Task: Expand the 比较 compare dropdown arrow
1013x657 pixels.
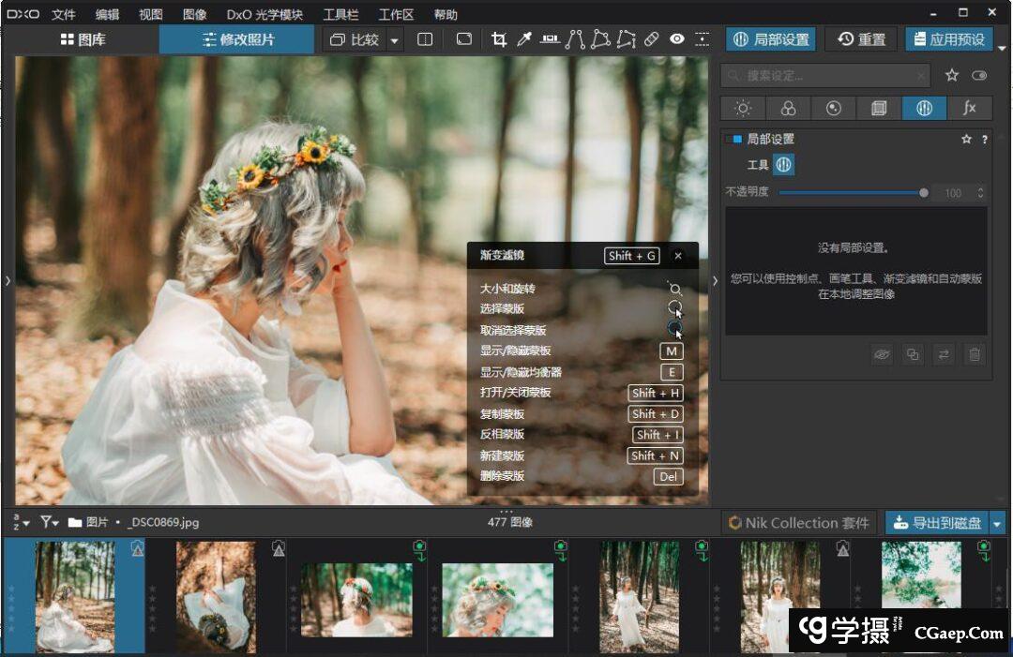Action: coord(394,40)
